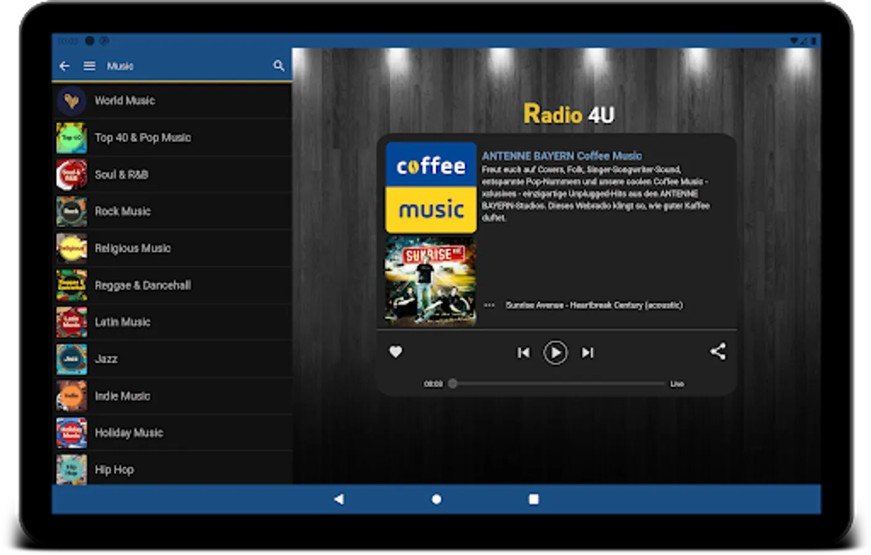871x555 pixels.
Task: Tap Android back navigation button
Action: [339, 499]
